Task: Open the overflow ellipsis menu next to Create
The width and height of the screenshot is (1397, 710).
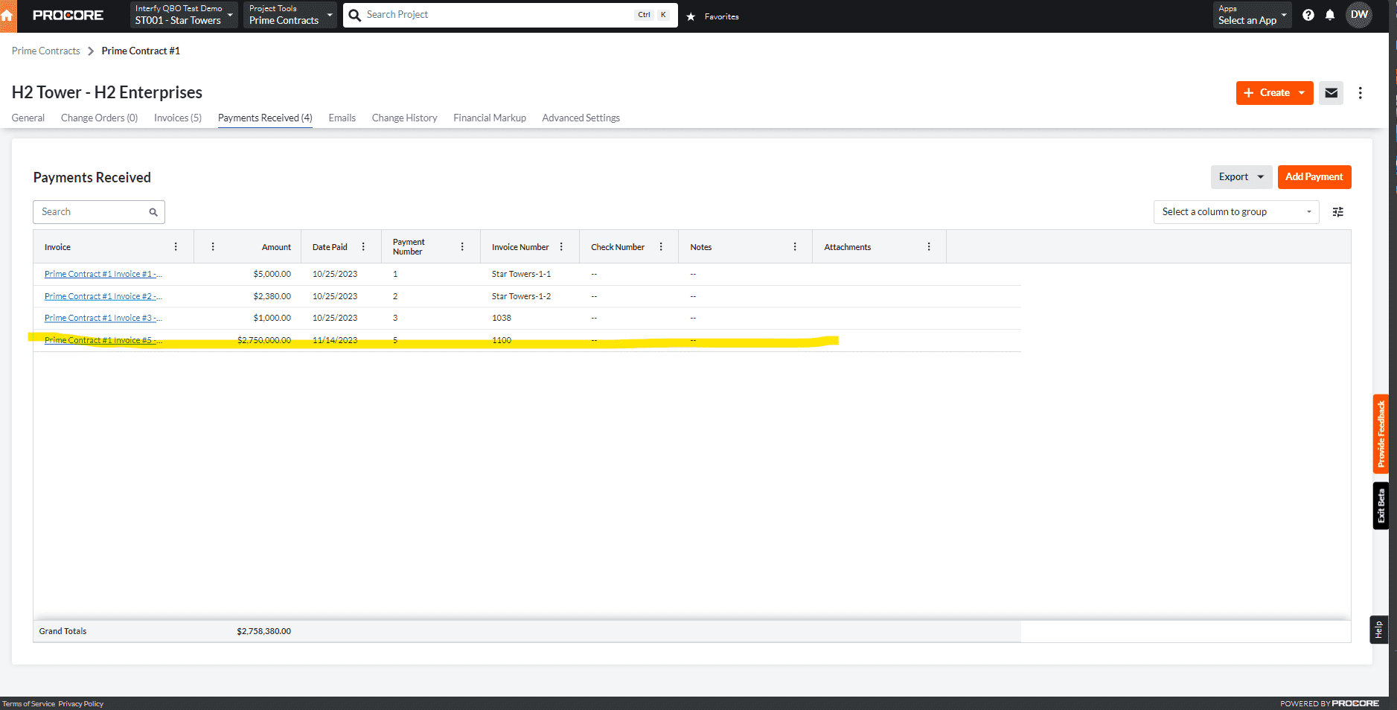Action: click(x=1361, y=93)
